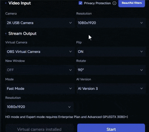This screenshot has height=132, width=149.
Task: Open the AI Version dropdown showing AI Version 3
Action: [x=111, y=88]
